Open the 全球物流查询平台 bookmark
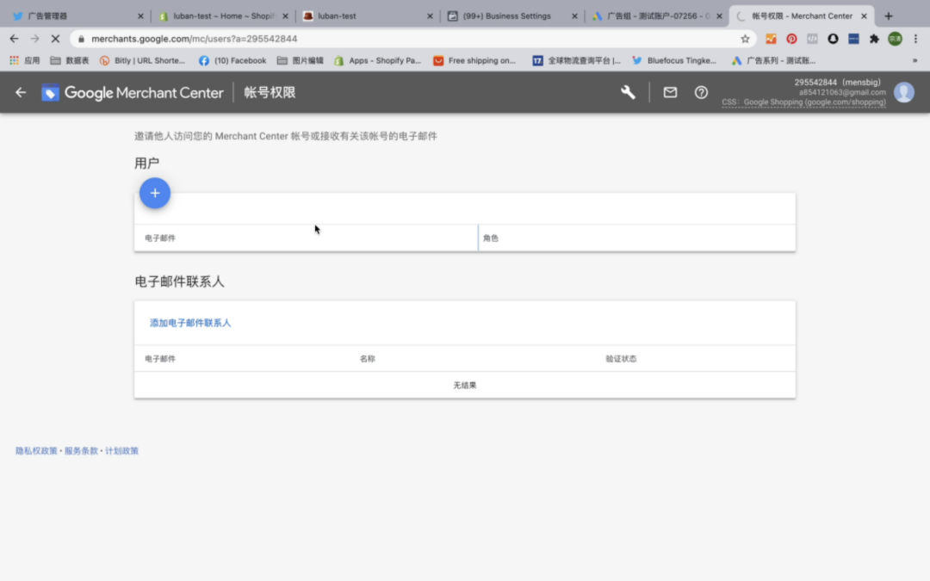930x581 pixels. [576, 60]
